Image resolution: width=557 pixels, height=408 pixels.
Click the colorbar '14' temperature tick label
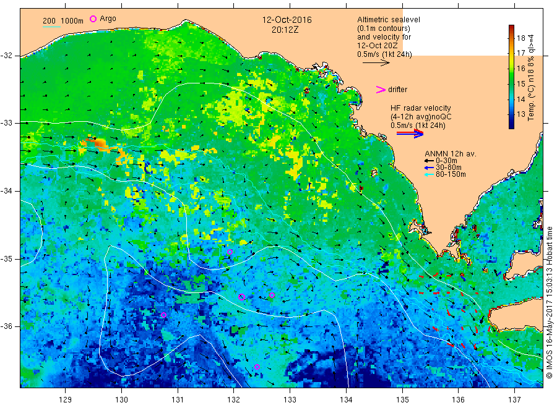click(x=520, y=99)
